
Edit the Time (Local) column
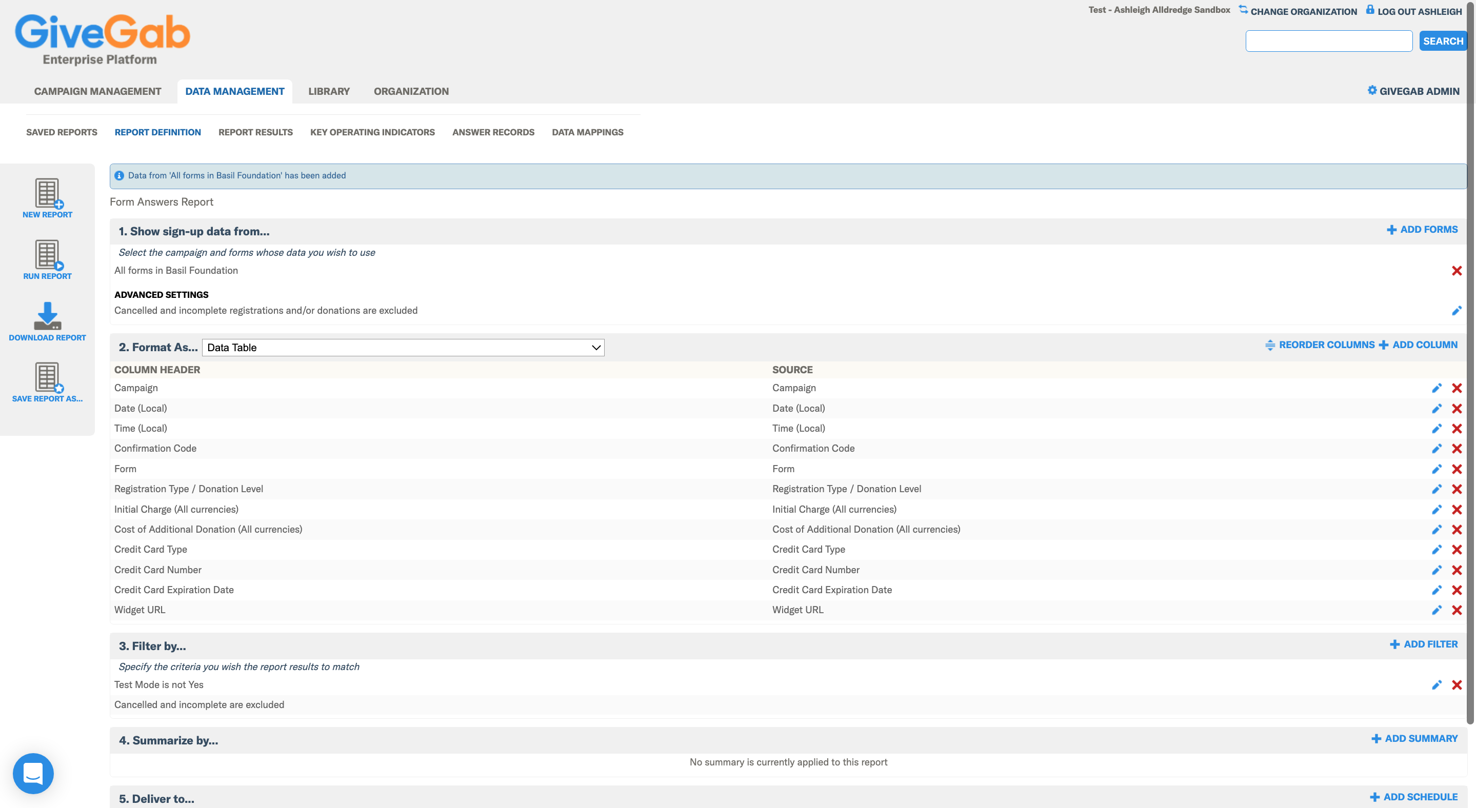point(1437,429)
